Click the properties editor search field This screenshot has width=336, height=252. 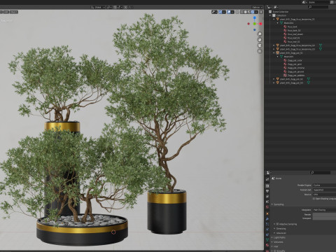(x=321, y=173)
